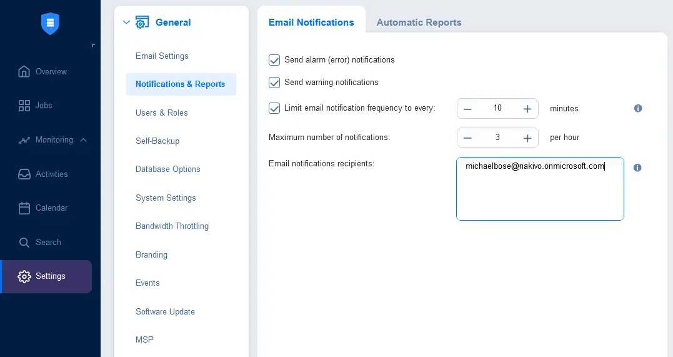This screenshot has width=673, height=357.
Task: Decrease the frequency minutes value
Action: click(x=468, y=109)
